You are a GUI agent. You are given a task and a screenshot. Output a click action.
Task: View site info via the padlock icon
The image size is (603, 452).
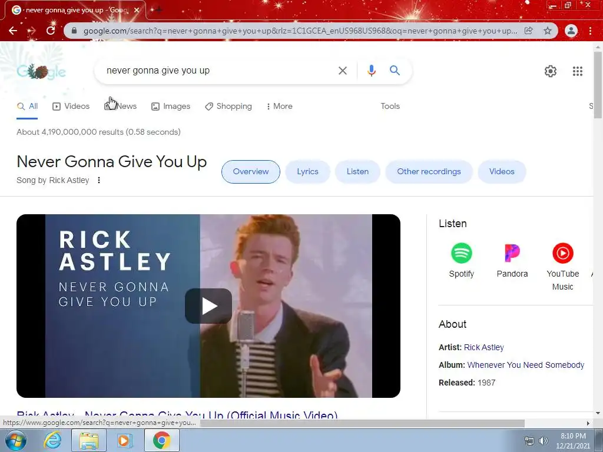tap(74, 31)
